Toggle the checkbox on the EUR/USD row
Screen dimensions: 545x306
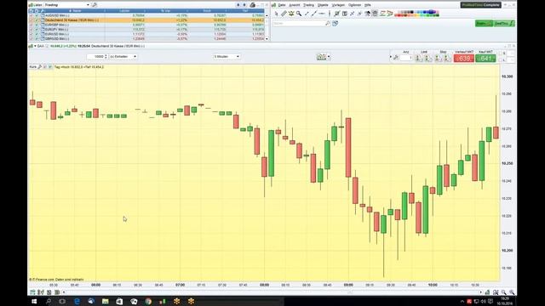pos(37,34)
